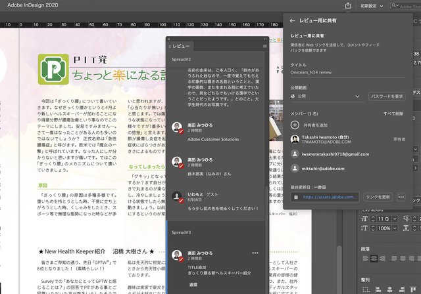Viewport: 421px width, 294px height.
Task: Toggle center paragraph alignment
Action: point(374,259)
